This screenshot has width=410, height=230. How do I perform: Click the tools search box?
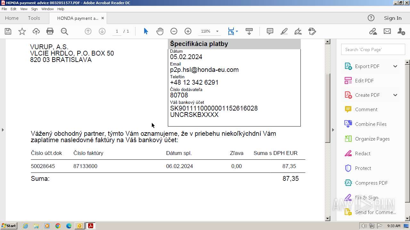click(x=373, y=50)
